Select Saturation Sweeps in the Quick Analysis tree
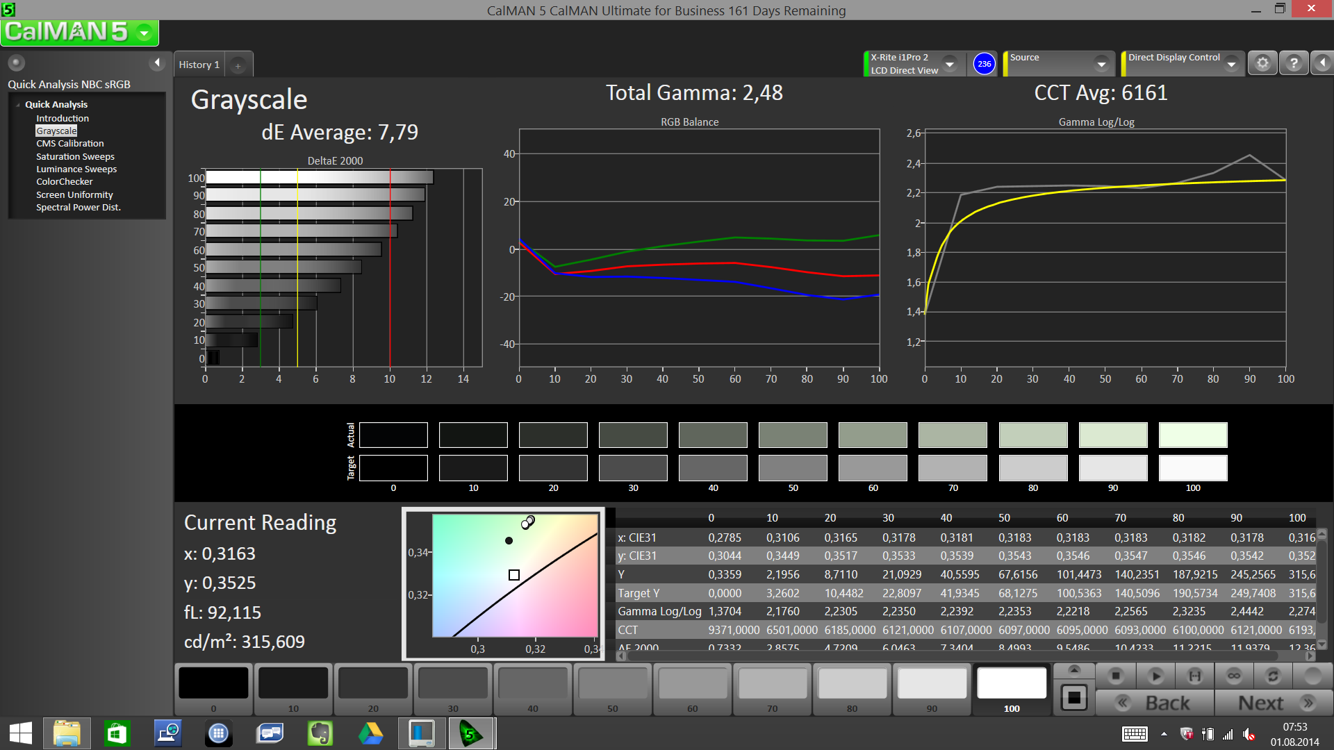1334x750 pixels. tap(75, 157)
